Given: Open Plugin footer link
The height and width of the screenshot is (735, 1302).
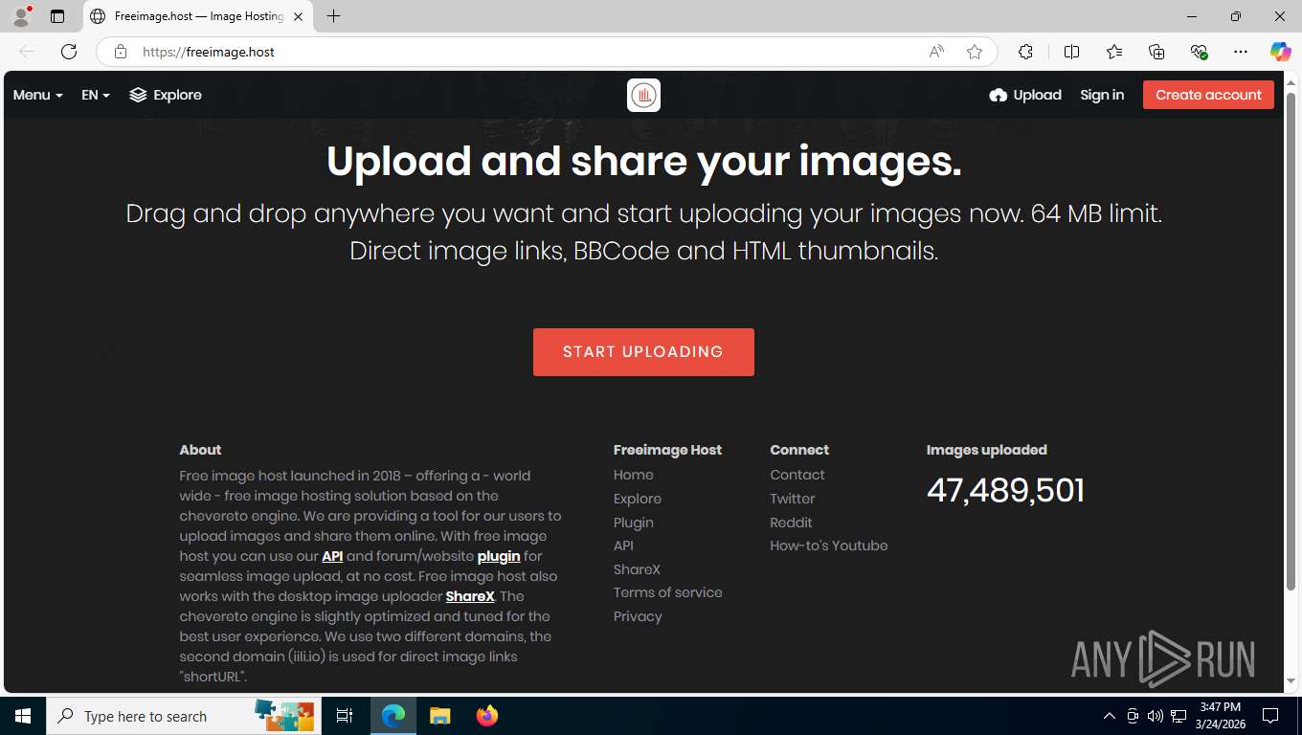Looking at the screenshot, I should click(634, 523).
